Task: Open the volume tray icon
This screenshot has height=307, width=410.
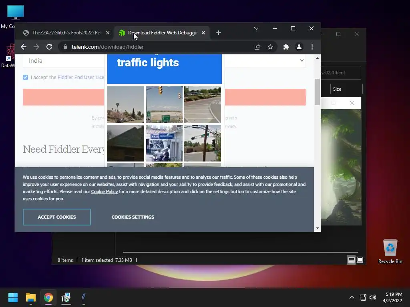Action: pyautogui.click(x=373, y=297)
